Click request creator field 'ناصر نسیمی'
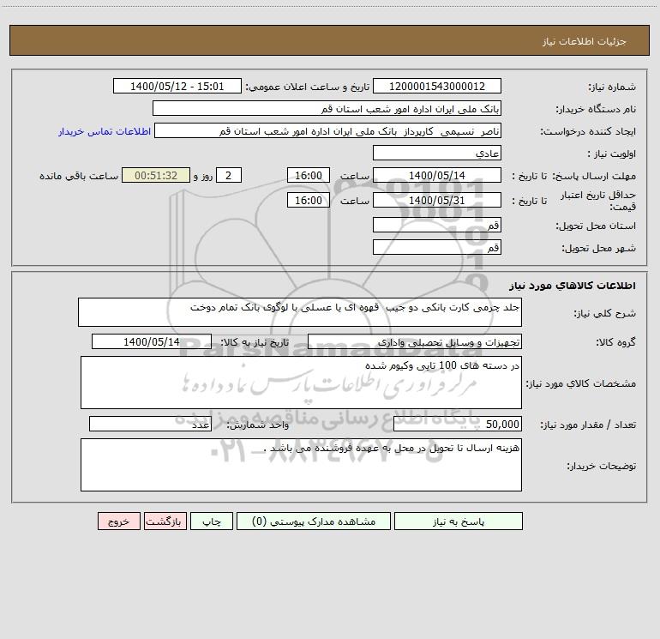This screenshot has width=660, height=639. [x=328, y=130]
